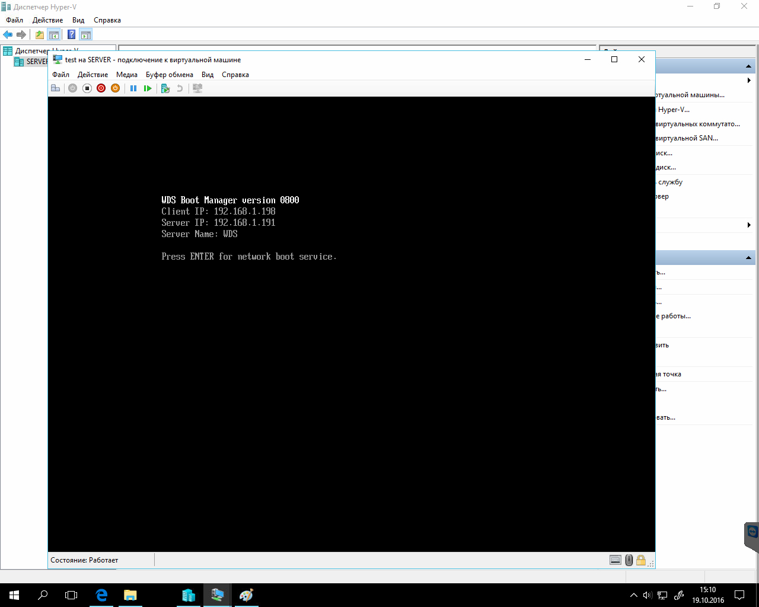This screenshot has width=759, height=607.
Task: Open the Медиа menu
Action: (x=127, y=75)
